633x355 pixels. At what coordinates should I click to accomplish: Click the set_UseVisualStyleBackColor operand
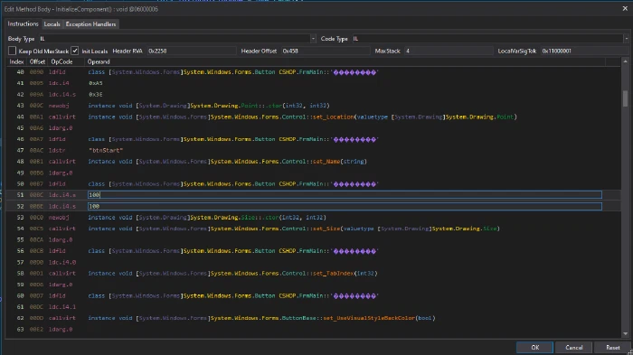[261, 318]
